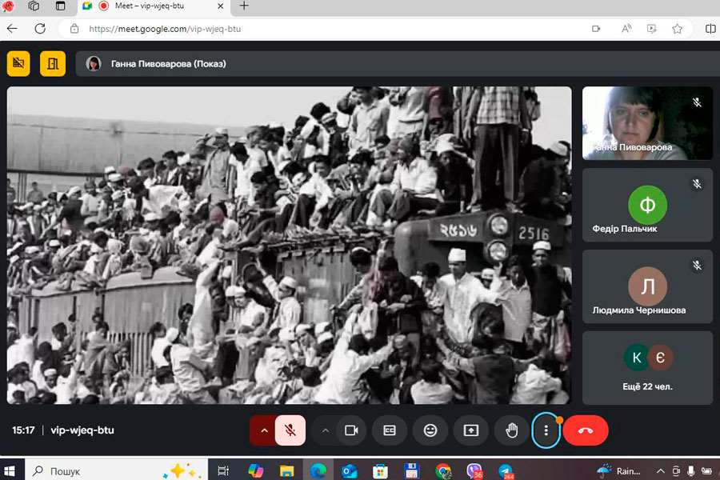Reload the Meet page
Image resolution: width=720 pixels, height=480 pixels.
coord(41,29)
